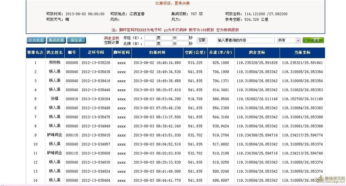Select ring number 2012-13-034824
This screenshot has height=186, width=346.
96,171
